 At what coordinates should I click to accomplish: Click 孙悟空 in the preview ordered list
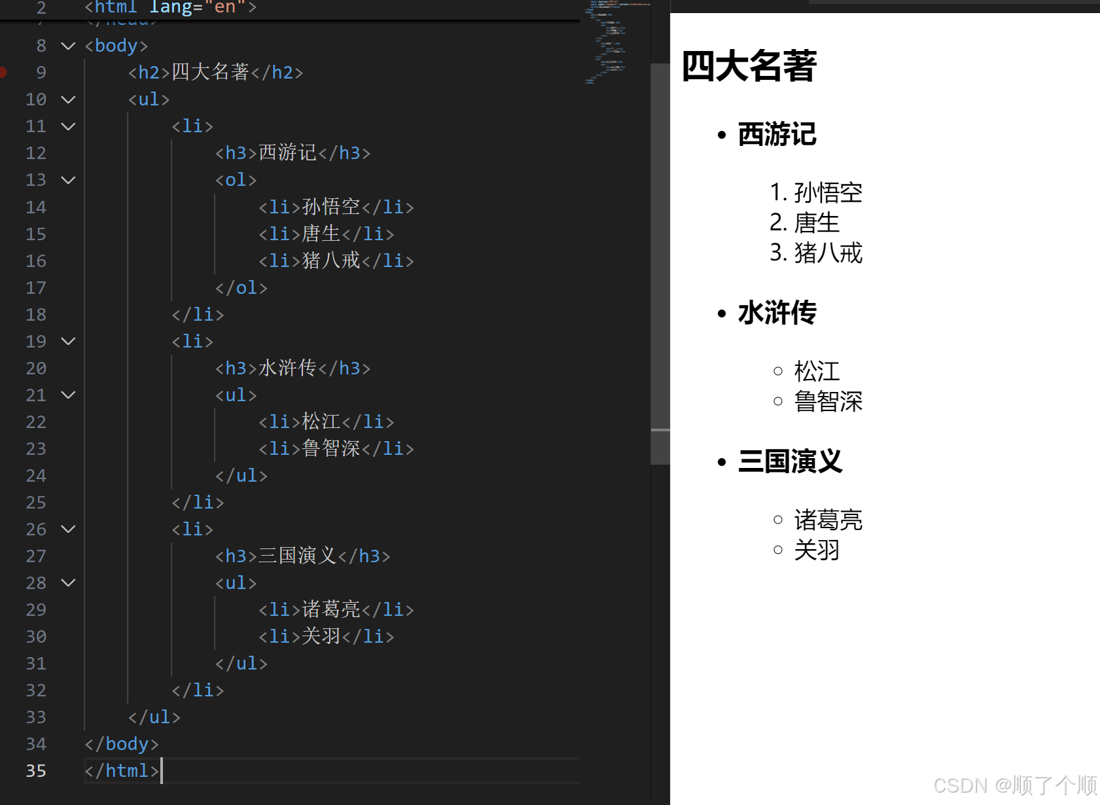tap(828, 192)
